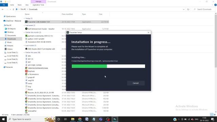Collapse the Last month group chevron
Viewport: 217px width, 122px height.
pyautogui.click(x=24, y=45)
